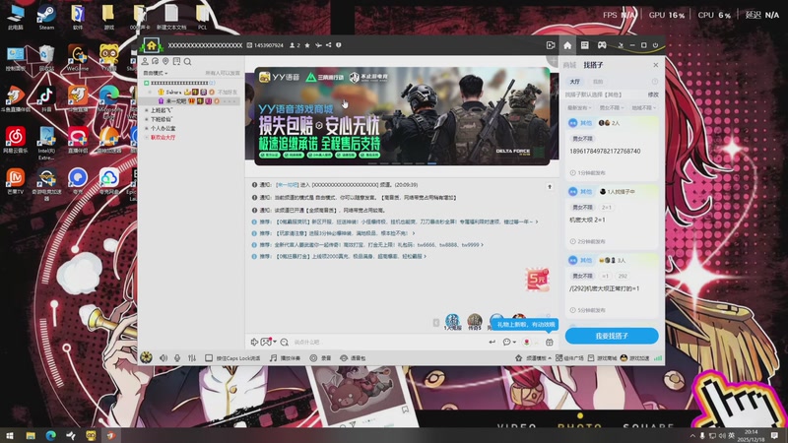The image size is (788, 443).
Task: Open the game accelerator button in bottom bar
Action: tap(634, 358)
